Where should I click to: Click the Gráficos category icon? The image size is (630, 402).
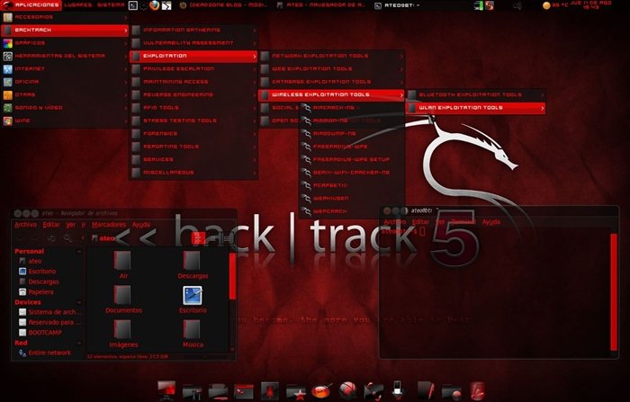pos(7,43)
